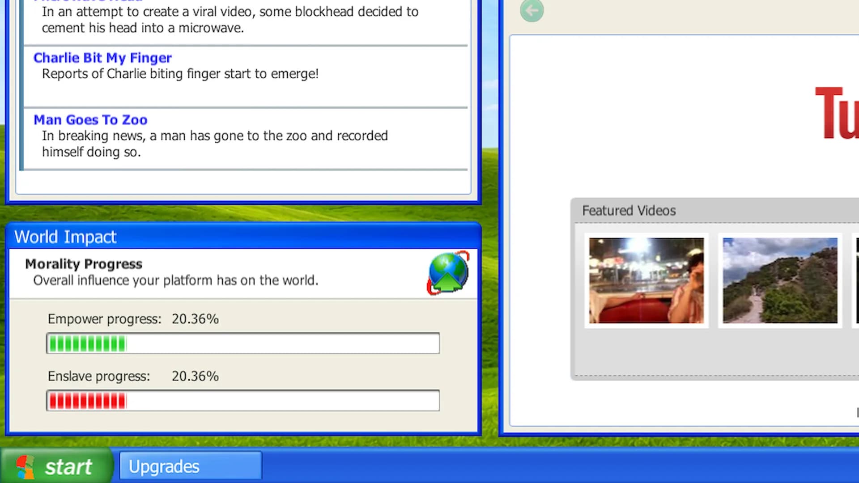Select 'Overall influence your platform has' text
Image resolution: width=859 pixels, height=483 pixels.
coord(176,280)
